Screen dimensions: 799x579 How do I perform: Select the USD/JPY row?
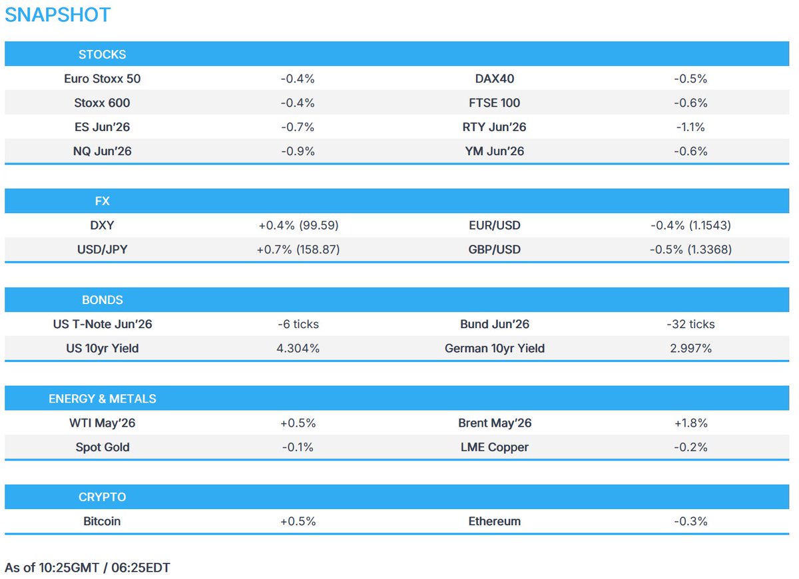coord(103,249)
